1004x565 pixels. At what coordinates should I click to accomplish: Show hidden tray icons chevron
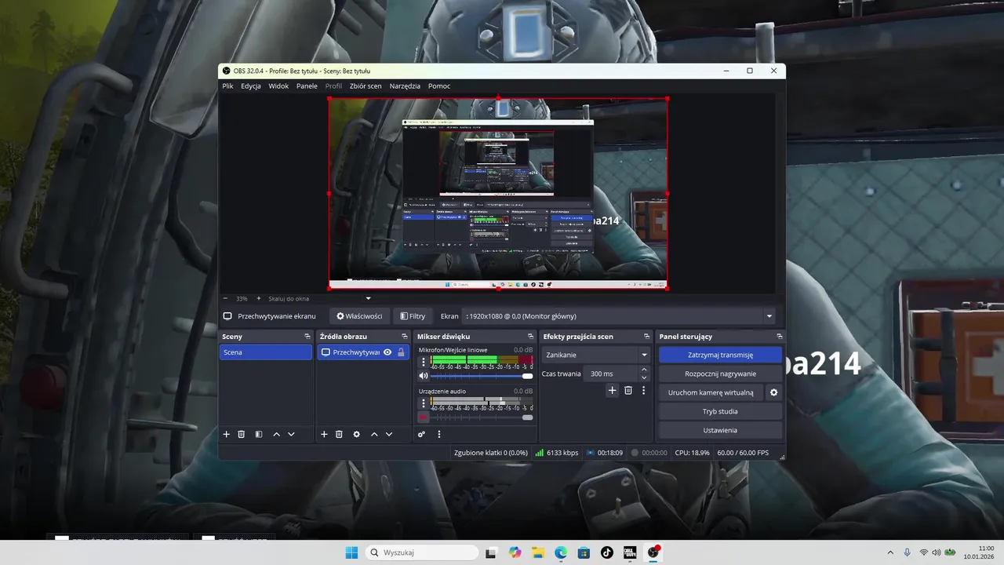click(x=889, y=552)
